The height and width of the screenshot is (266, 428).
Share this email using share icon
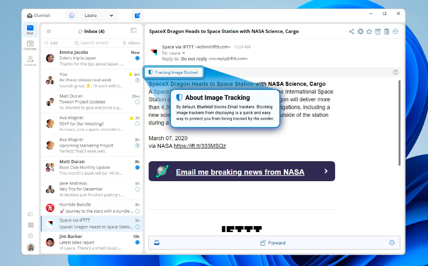point(352,31)
